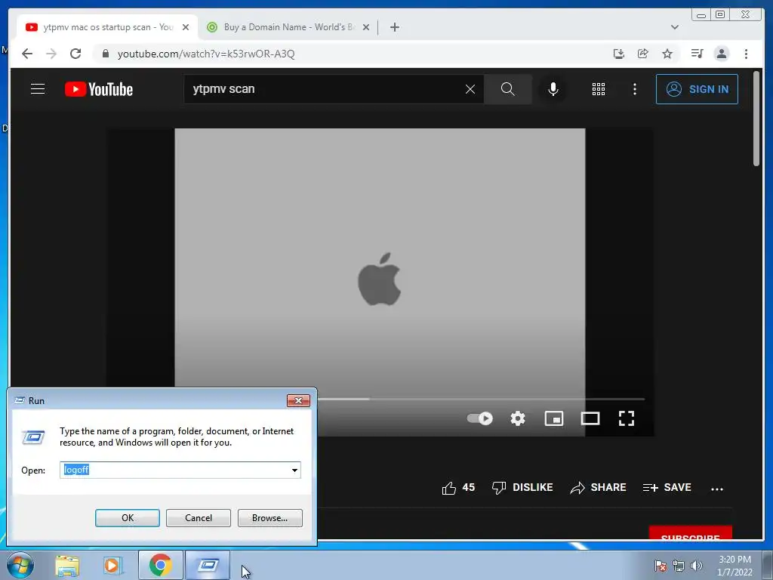View site info via lock icon
Screen dimensions: 773x580
click(106, 54)
